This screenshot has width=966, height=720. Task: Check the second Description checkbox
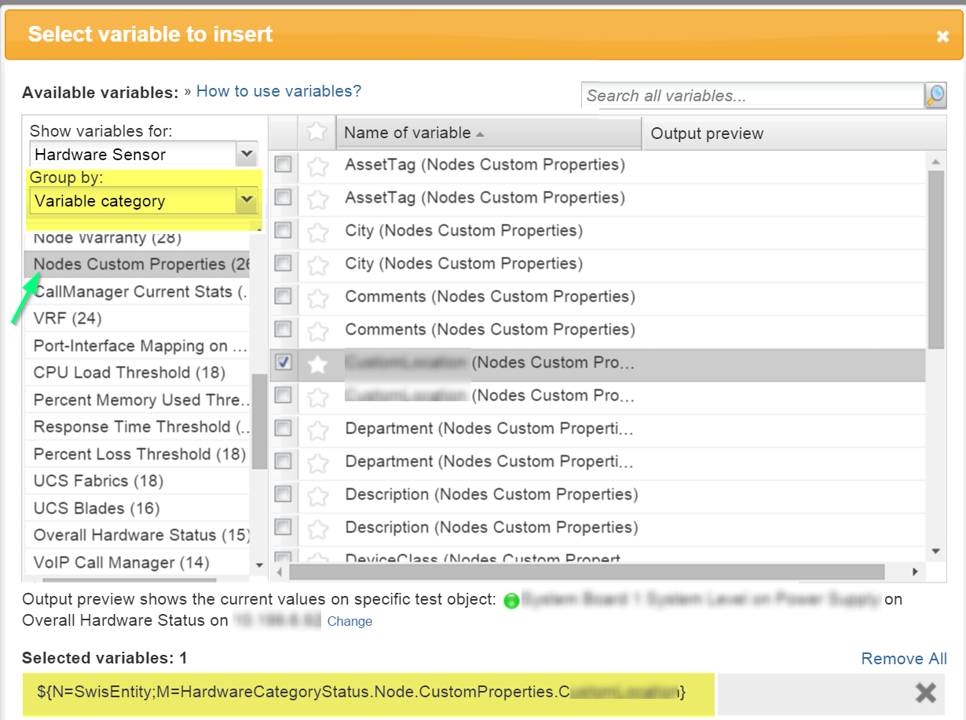(x=283, y=527)
